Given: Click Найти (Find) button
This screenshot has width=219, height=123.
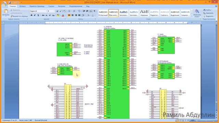Looking at the screenshot, I should coord(208,10).
